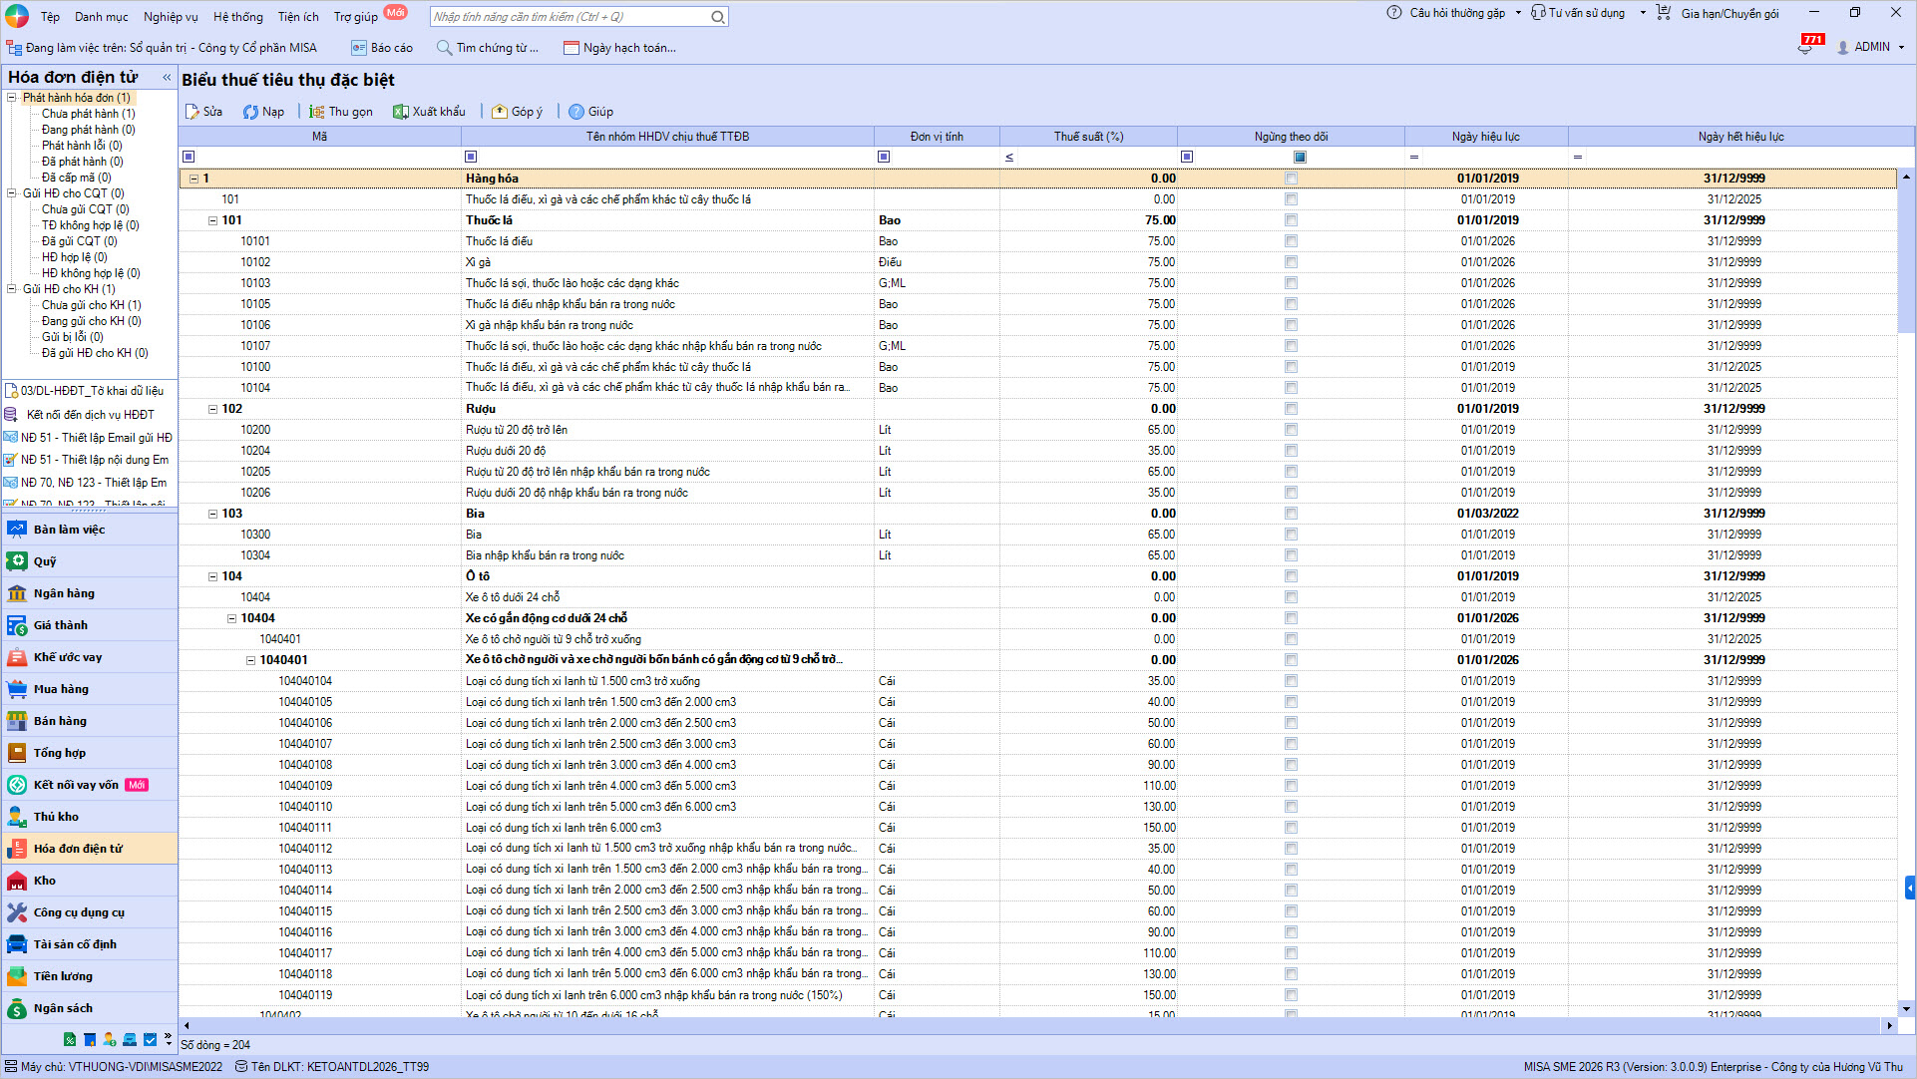The height and width of the screenshot is (1079, 1917).
Task: Collapse the 104 Ô tô tree group
Action: 212,576
